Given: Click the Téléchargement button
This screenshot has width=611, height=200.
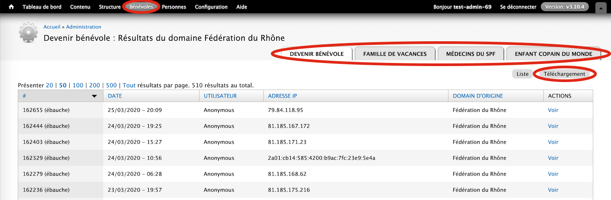Looking at the screenshot, I should click(564, 74).
